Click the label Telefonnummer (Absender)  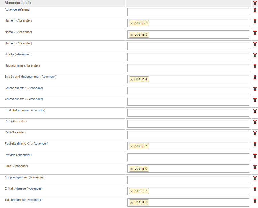tap(23, 200)
